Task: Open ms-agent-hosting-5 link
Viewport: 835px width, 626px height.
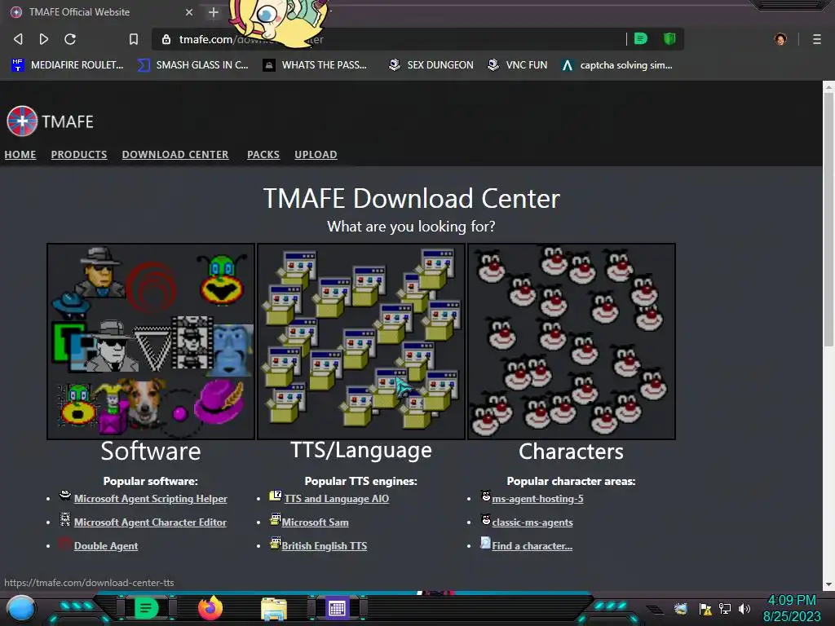Action: 538,499
